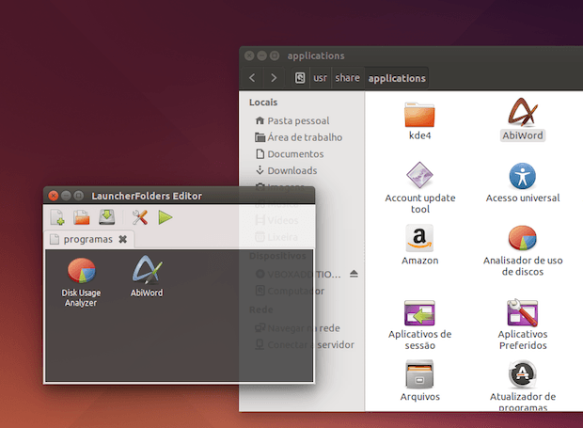Select Aplicativos de sessão icon
The height and width of the screenshot is (428, 583).
pos(419,325)
